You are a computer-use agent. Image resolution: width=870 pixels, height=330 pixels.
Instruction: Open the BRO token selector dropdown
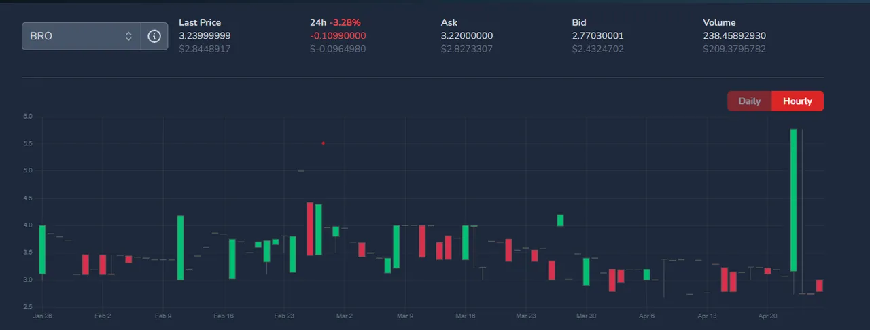point(82,36)
